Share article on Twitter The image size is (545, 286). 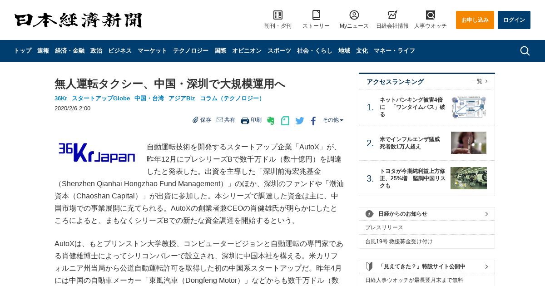[x=300, y=121]
